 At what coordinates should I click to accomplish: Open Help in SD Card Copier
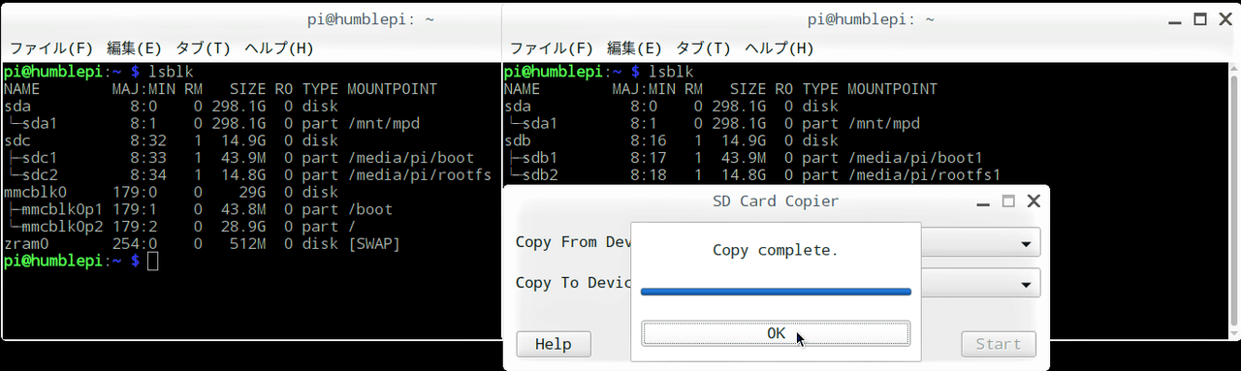[553, 344]
